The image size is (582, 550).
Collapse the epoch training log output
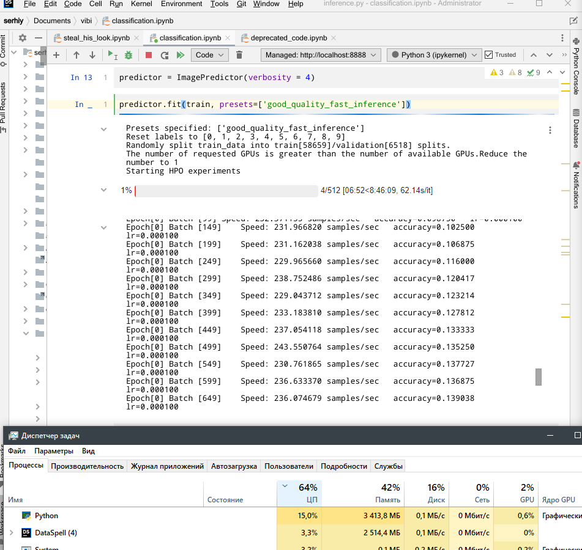[104, 227]
